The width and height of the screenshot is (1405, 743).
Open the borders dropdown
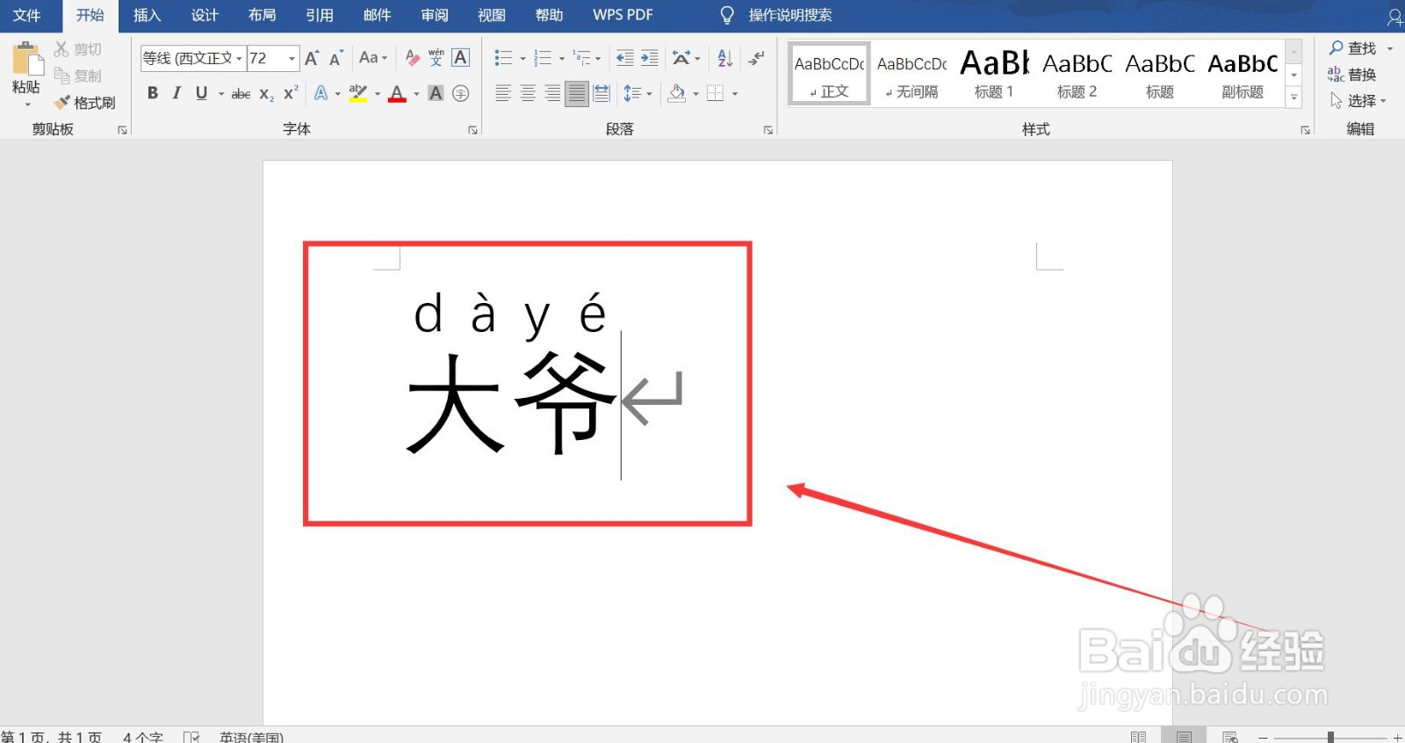coord(735,93)
